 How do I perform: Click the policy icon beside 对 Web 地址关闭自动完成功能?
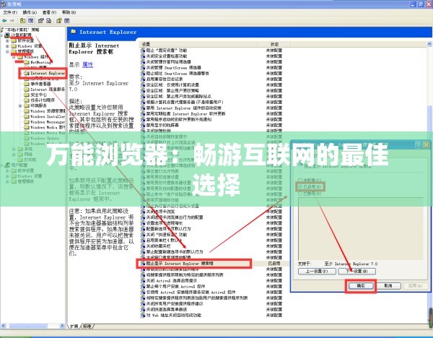143,315
